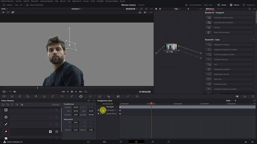This screenshot has height=144, width=257.
Task: Open the Deliver page at bottom
Action: click(x=169, y=142)
